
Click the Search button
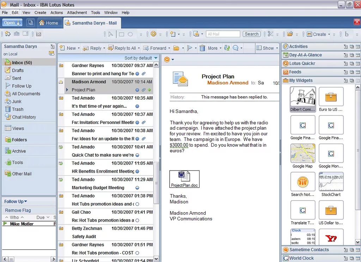pos(252,34)
